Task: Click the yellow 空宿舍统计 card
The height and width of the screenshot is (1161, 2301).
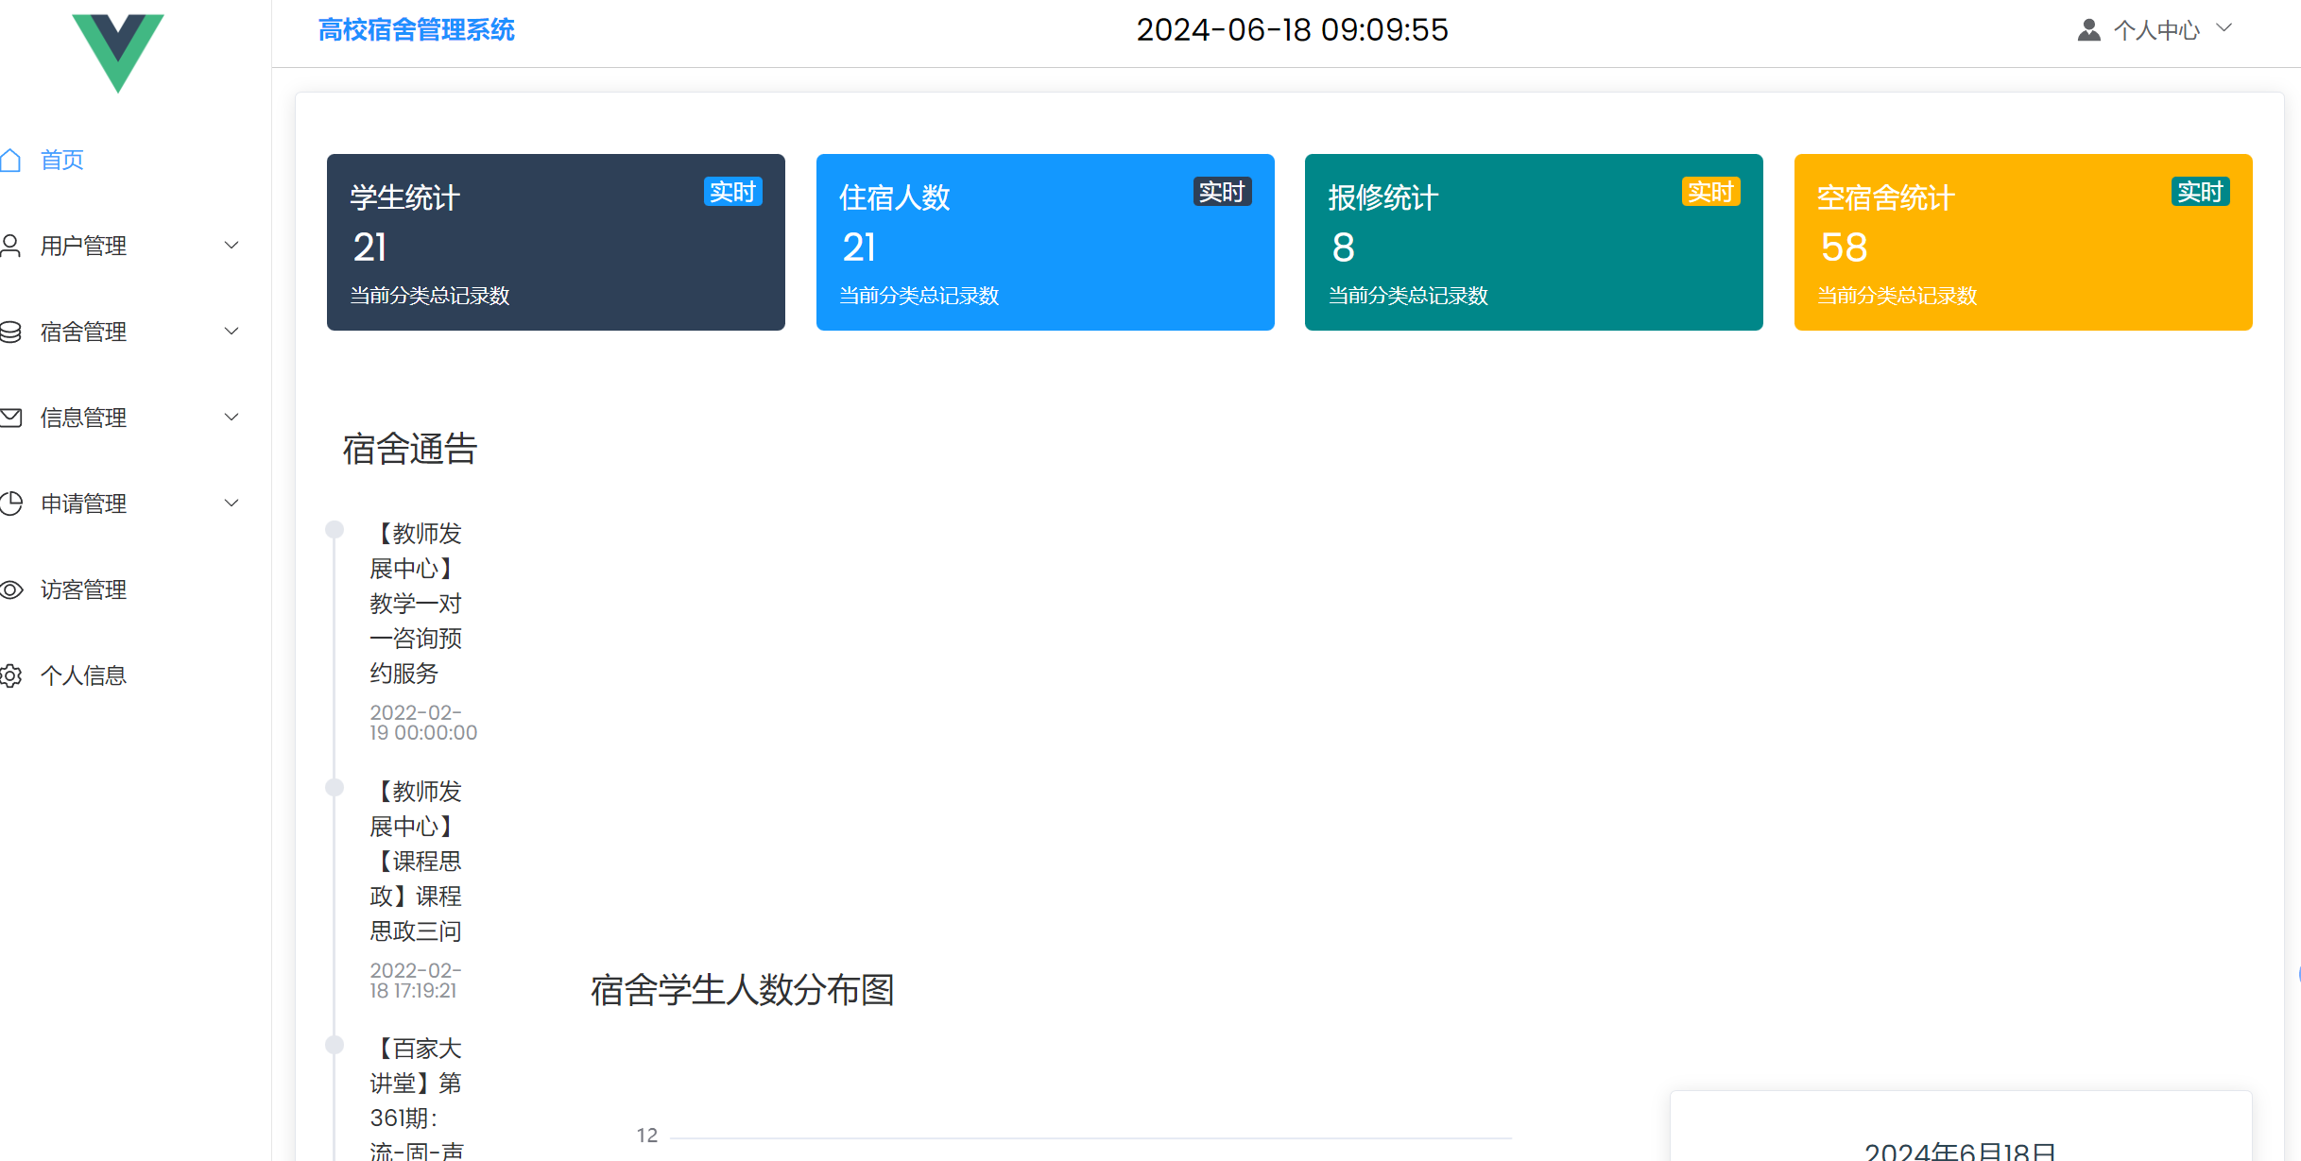Action: [x=2022, y=242]
